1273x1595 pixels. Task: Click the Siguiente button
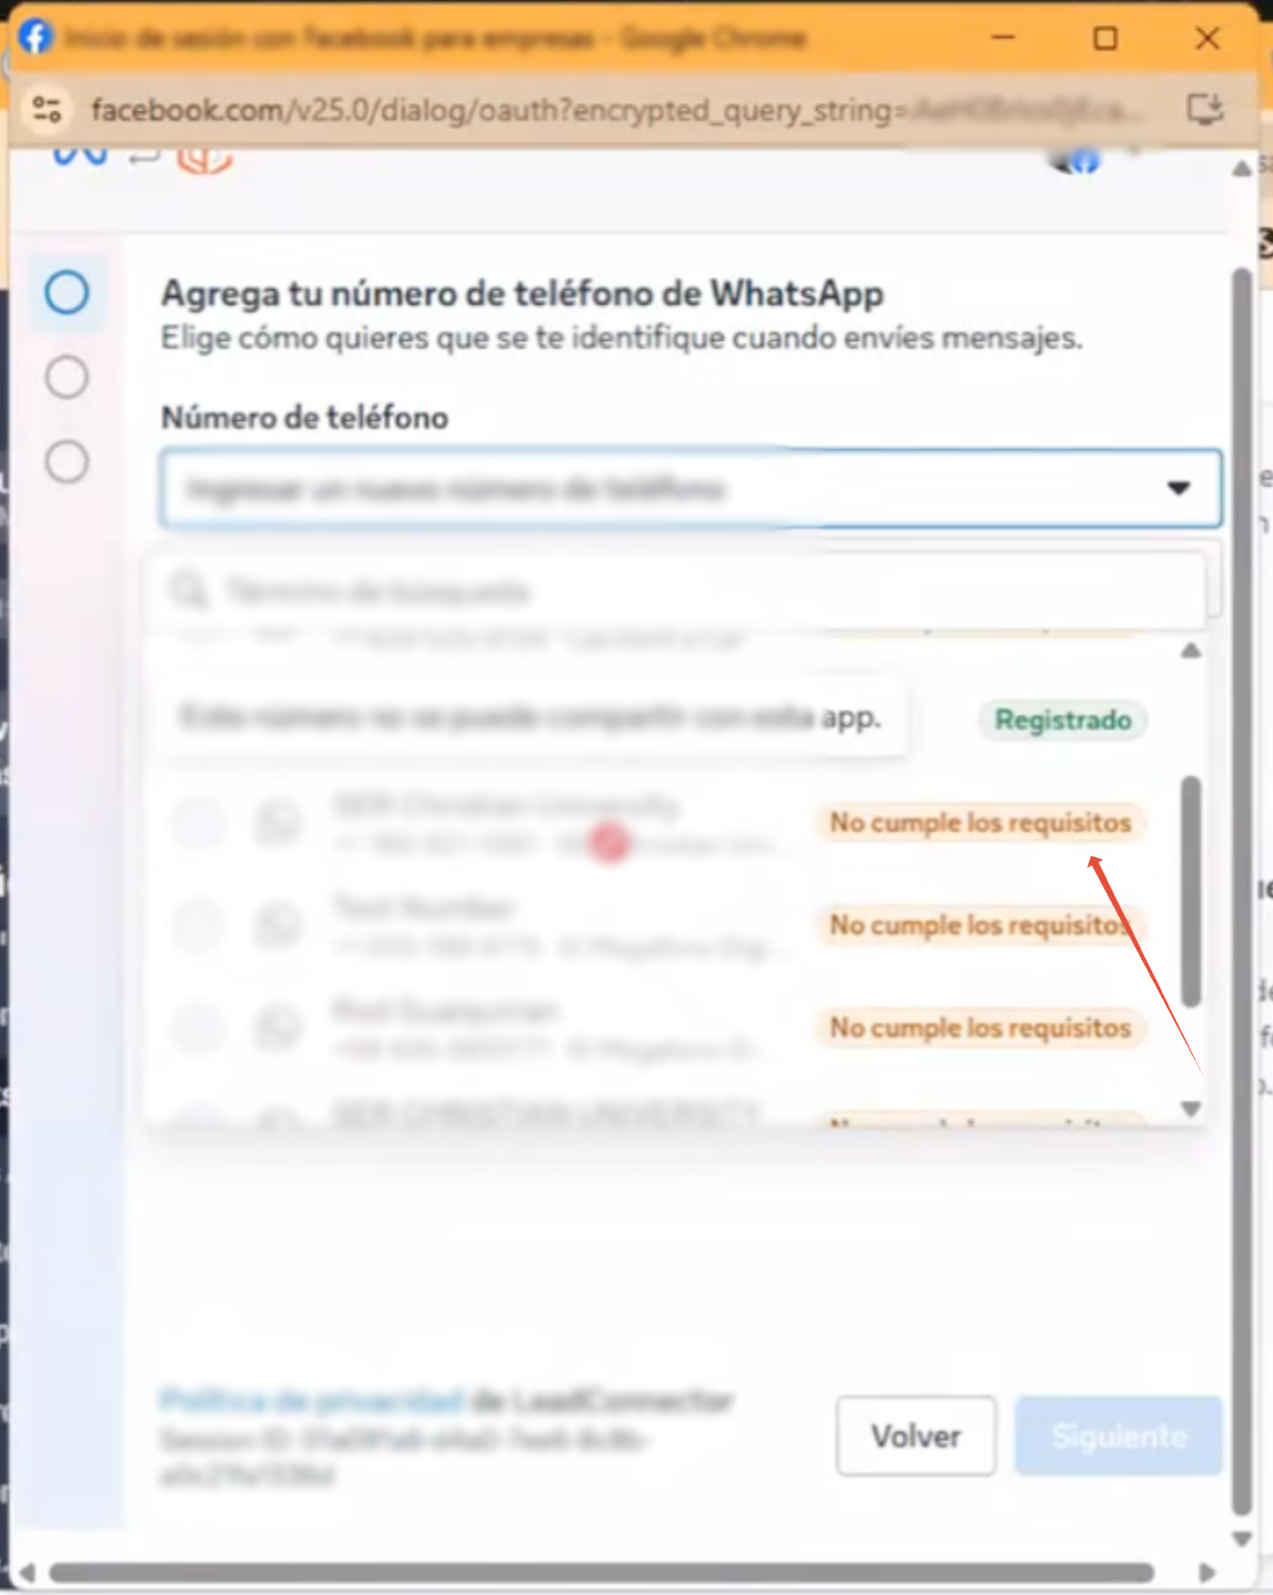[1119, 1436]
